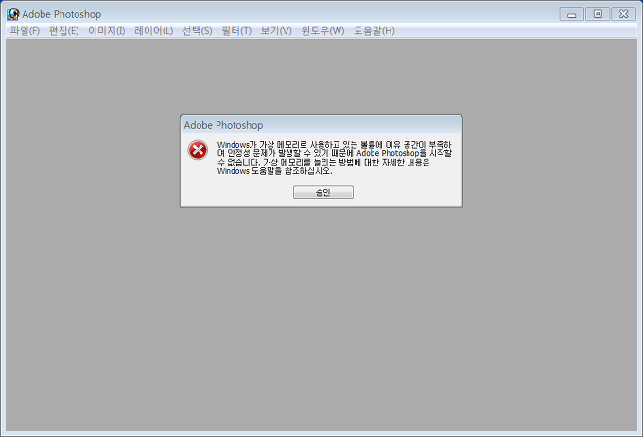The image size is (643, 437).
Task: Click the error message text starting with Windows가
Action: click(334, 158)
